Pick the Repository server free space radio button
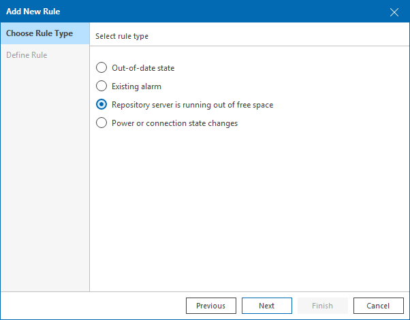 coord(101,105)
